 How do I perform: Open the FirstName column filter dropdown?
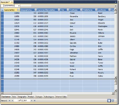point(81,10)
